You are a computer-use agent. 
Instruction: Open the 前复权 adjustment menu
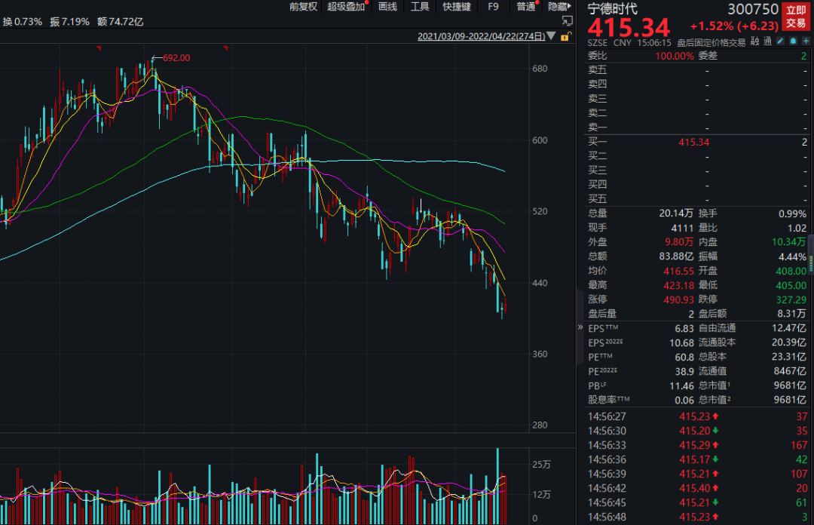304,7
